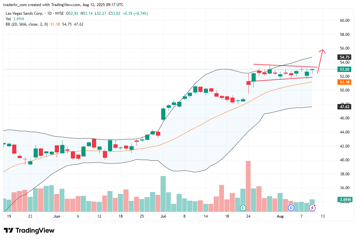Click the 38.00 price axis label

point(345,174)
